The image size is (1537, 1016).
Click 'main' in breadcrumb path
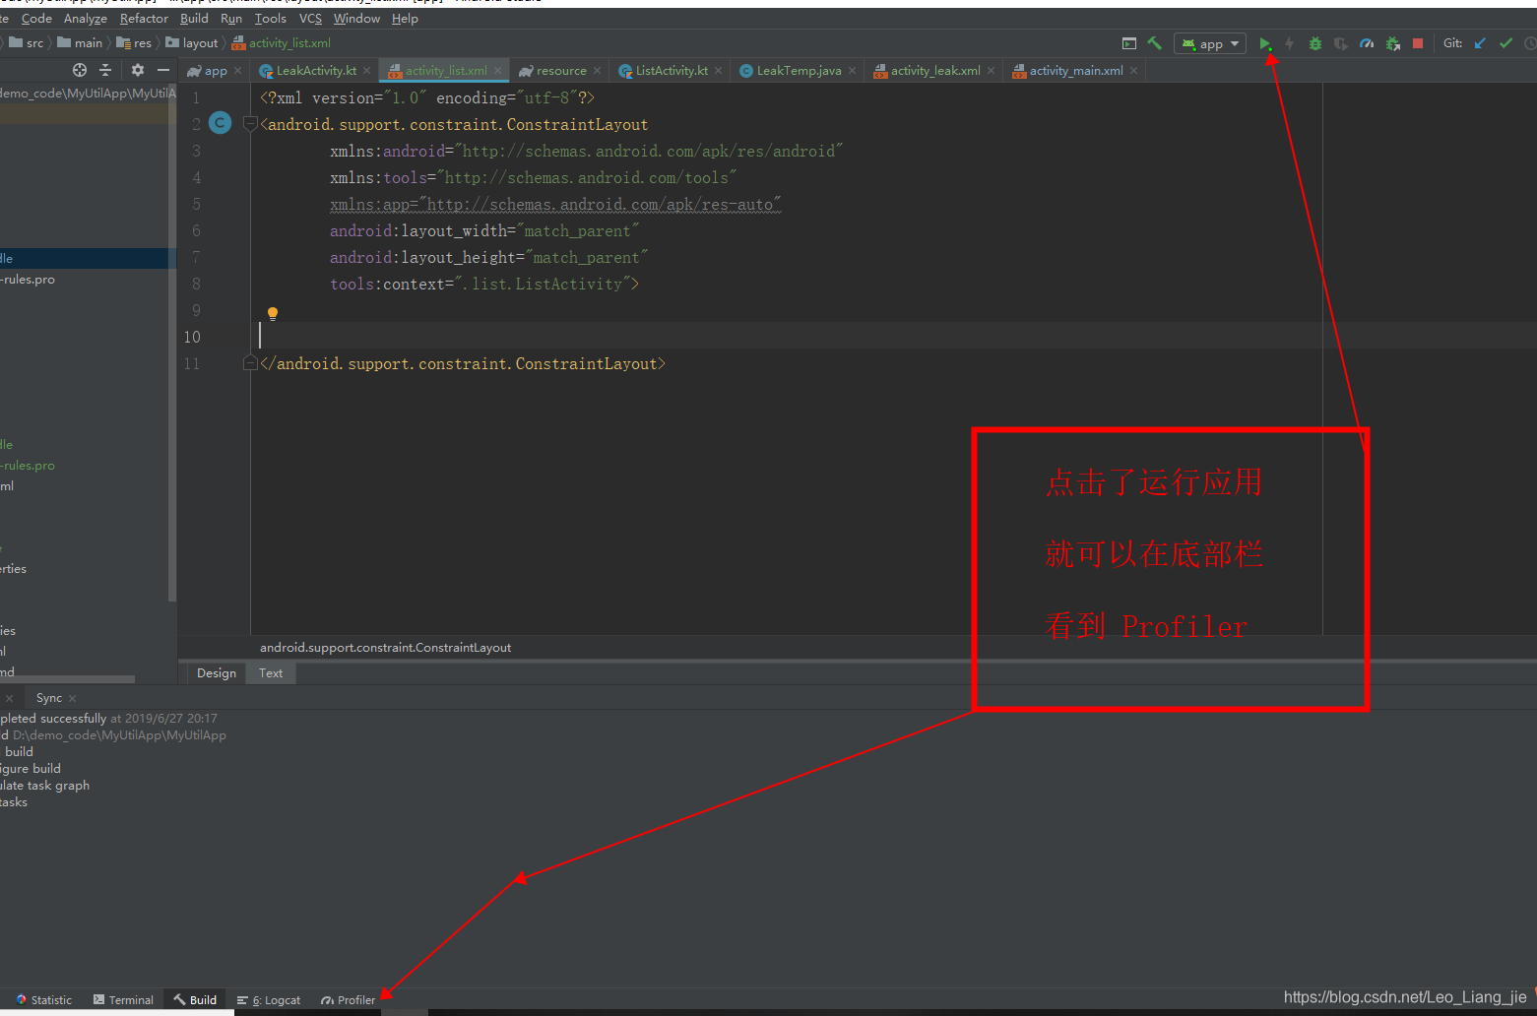80,43
